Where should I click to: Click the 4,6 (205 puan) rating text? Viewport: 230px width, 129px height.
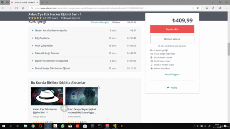[50, 18]
